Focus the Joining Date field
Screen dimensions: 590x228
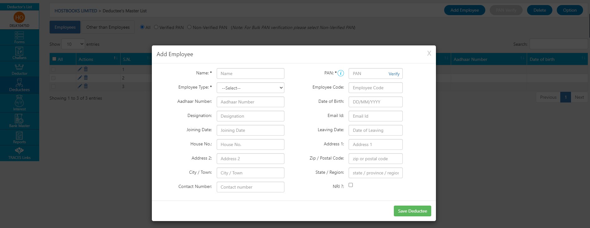click(250, 130)
